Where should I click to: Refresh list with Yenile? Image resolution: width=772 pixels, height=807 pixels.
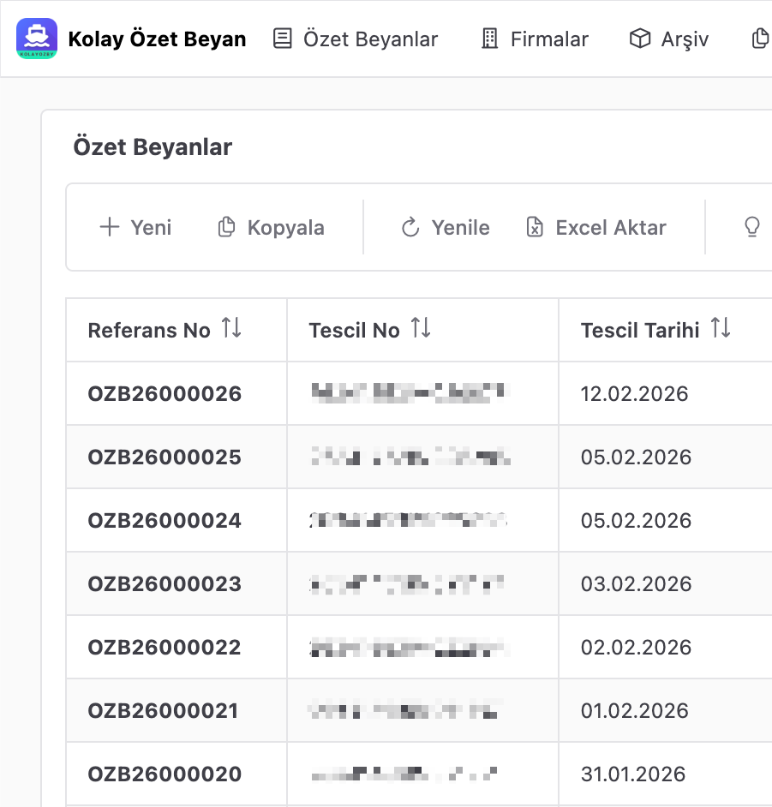point(446,228)
